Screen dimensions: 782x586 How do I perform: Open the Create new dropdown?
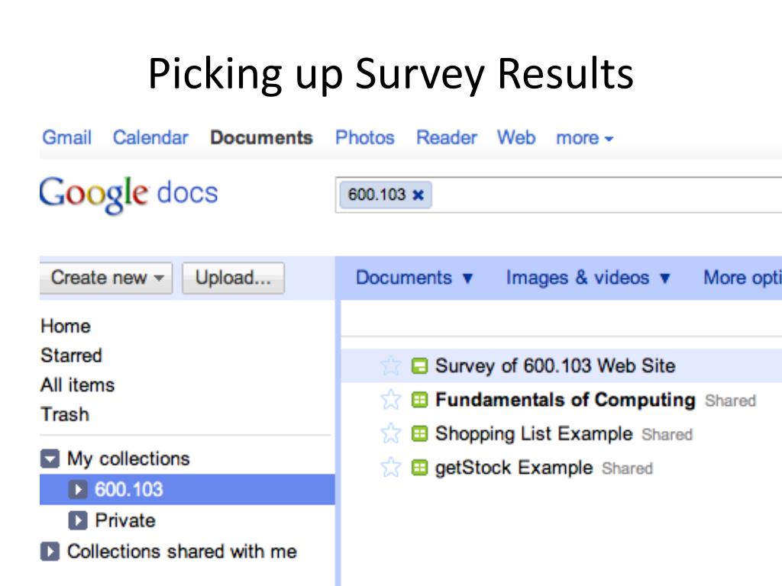pyautogui.click(x=106, y=278)
